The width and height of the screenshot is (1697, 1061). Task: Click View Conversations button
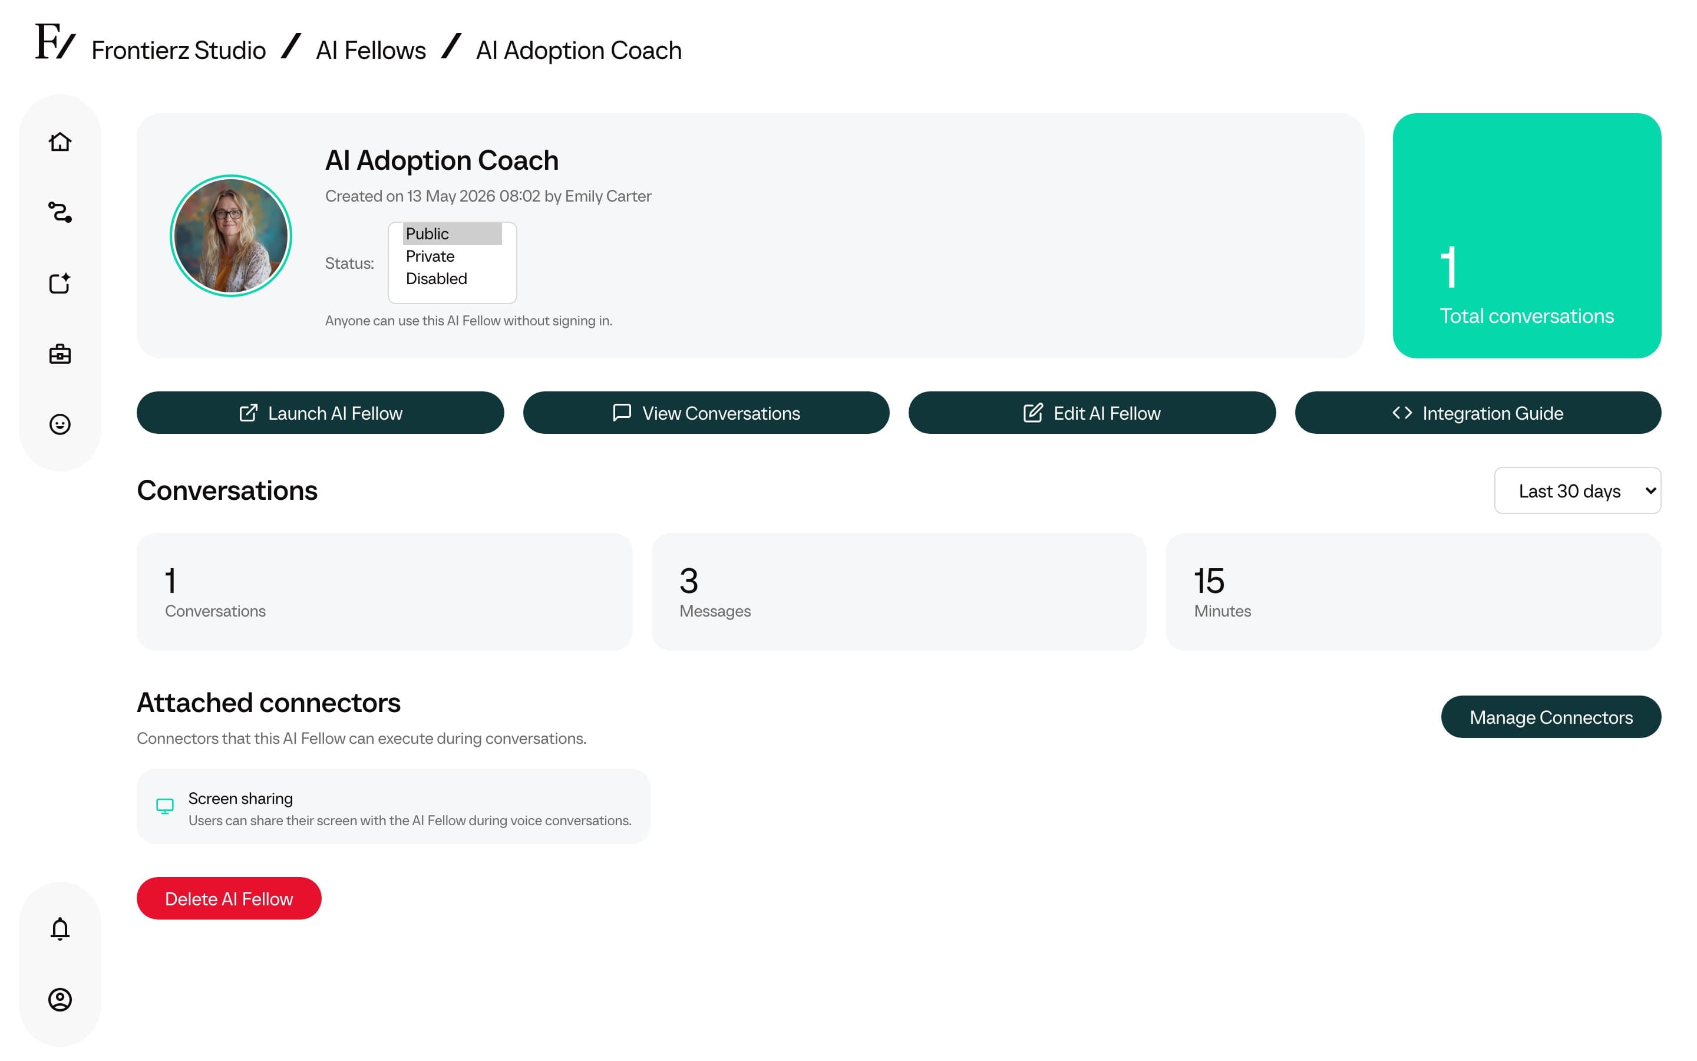tap(705, 413)
